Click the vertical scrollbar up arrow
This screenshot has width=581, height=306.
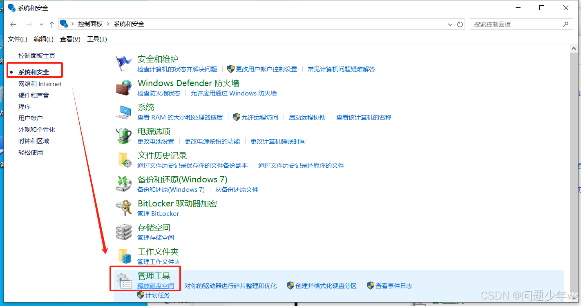pos(574,49)
